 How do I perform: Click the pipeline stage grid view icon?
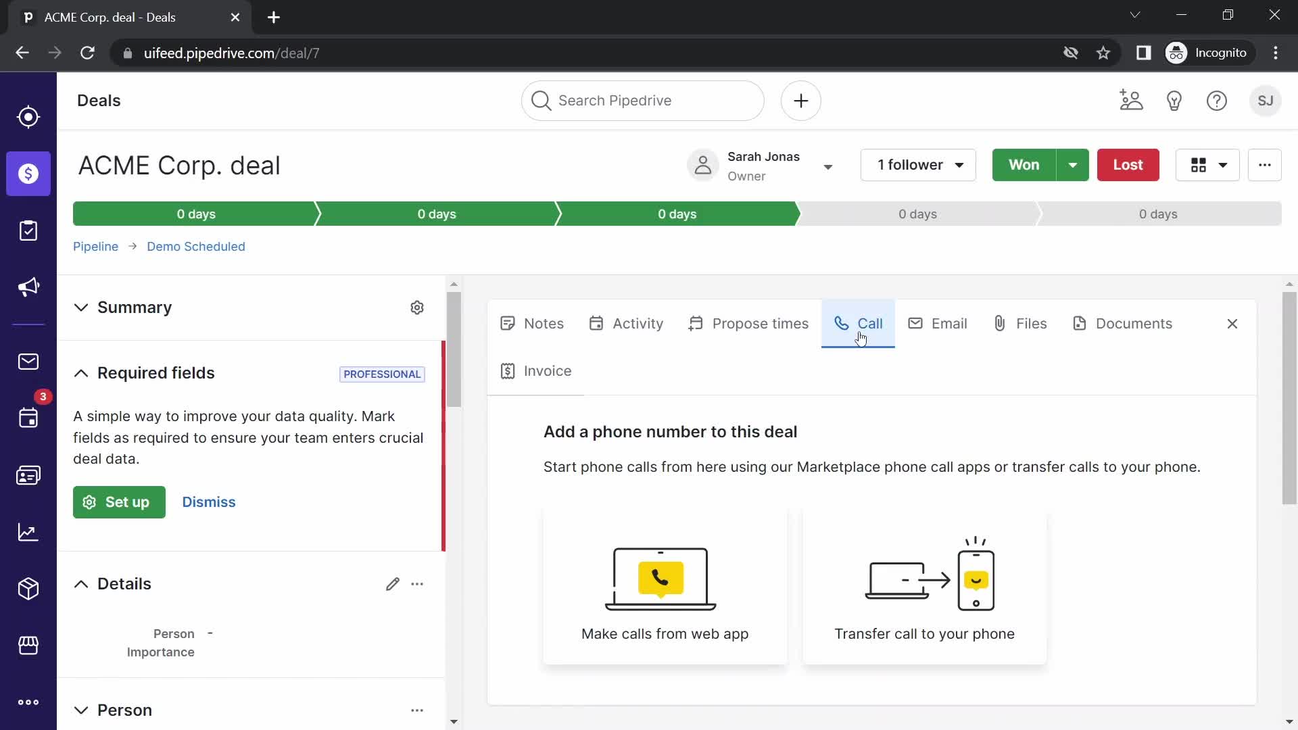(x=1198, y=165)
